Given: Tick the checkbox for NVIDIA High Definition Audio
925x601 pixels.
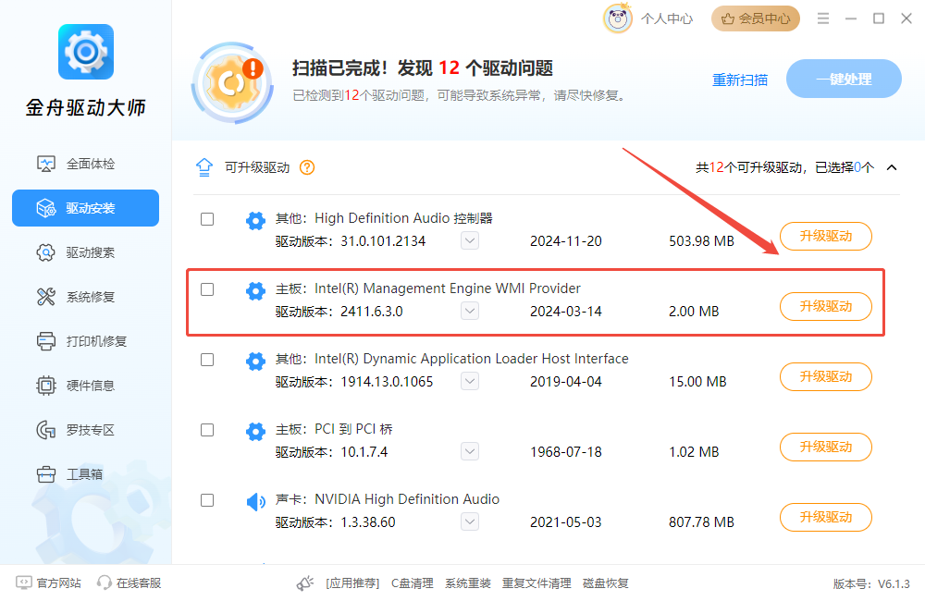Looking at the screenshot, I should click(207, 500).
